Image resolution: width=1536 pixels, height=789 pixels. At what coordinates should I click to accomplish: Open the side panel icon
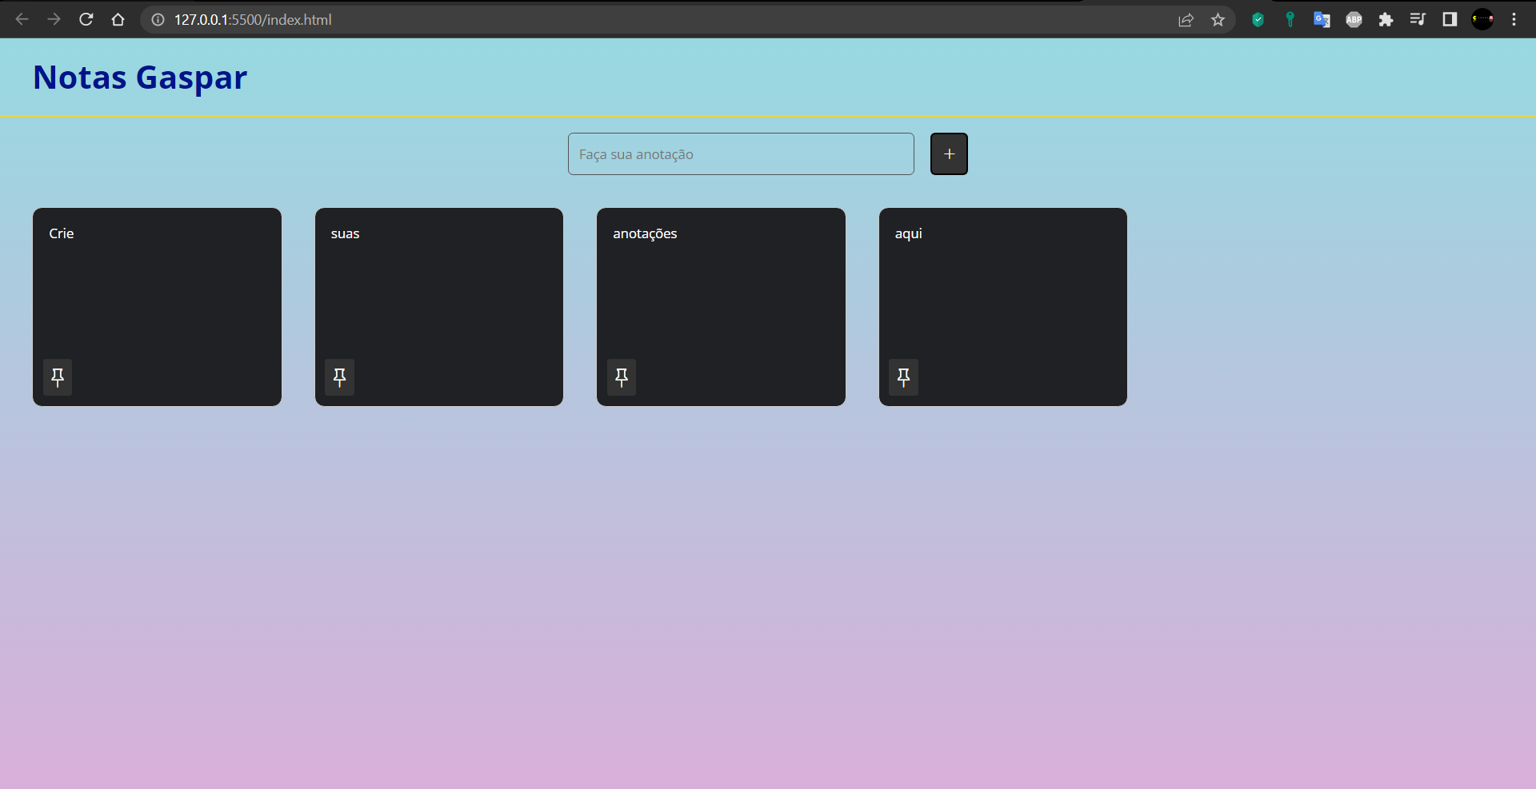point(1449,19)
